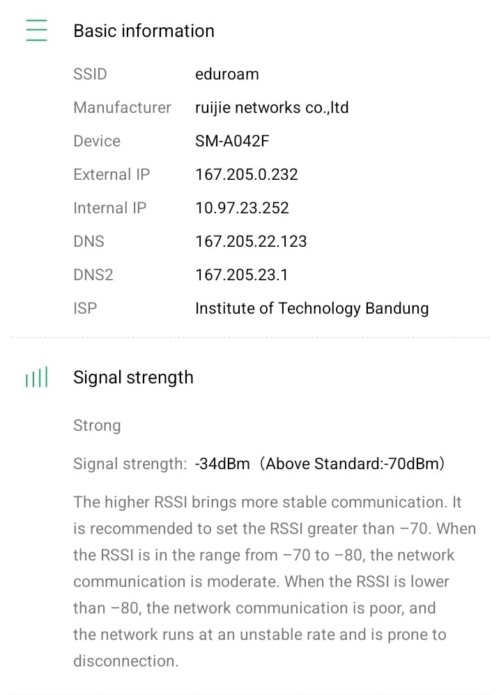
Task: Select the SSID value eduroam
Action: point(226,74)
